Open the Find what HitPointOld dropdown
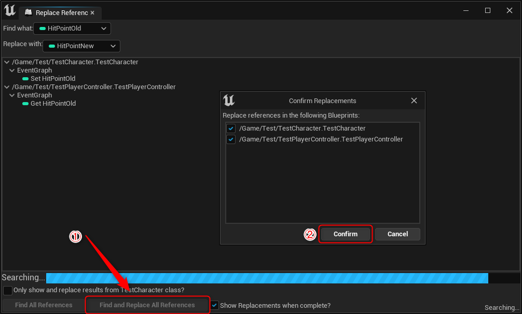522x314 pixels. tap(72, 28)
